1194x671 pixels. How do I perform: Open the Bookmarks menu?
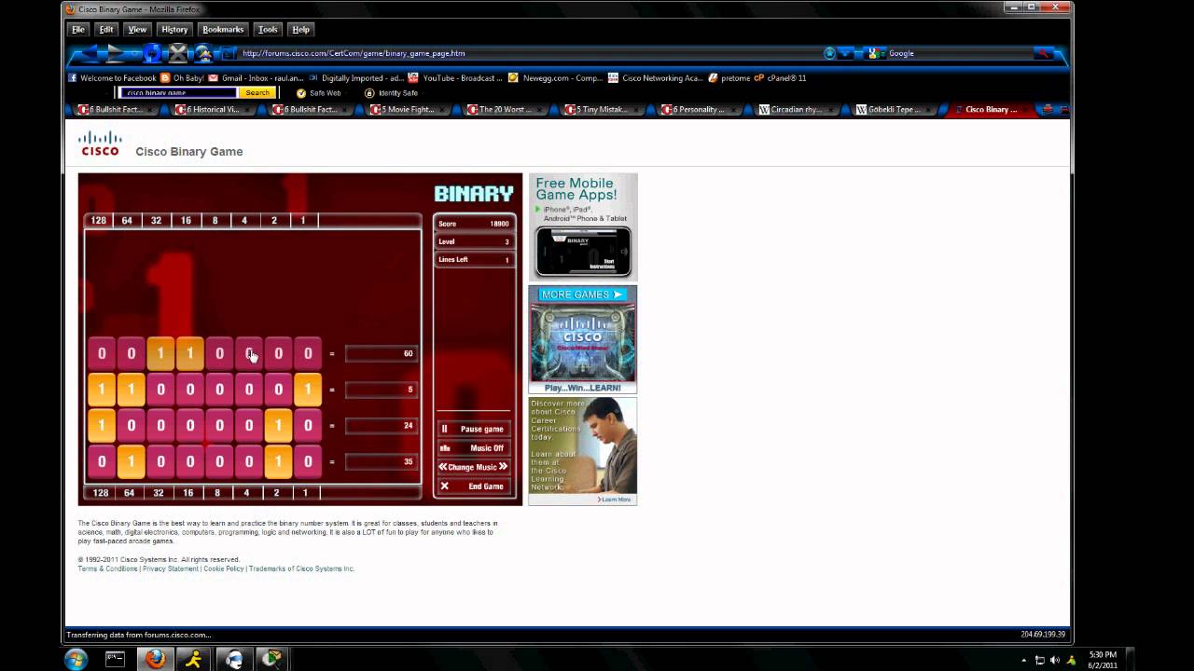pos(223,29)
